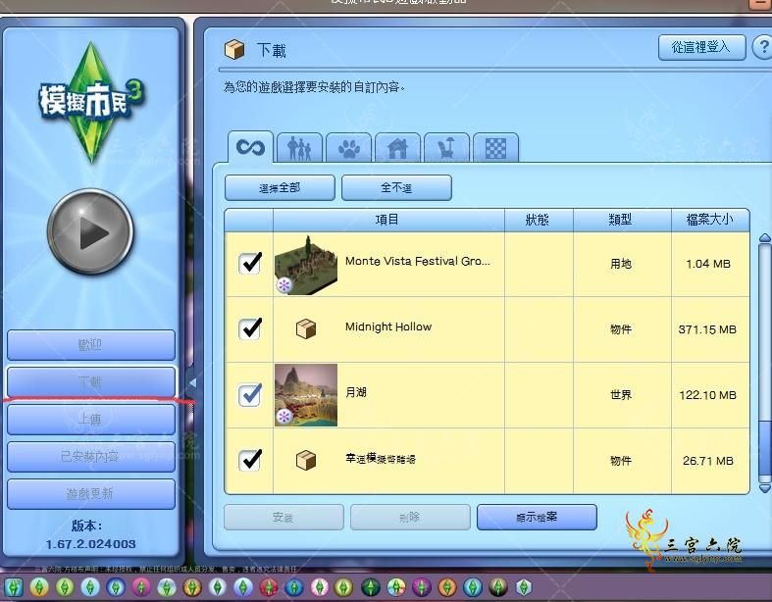Click the Midnight Hollow package box icon
The height and width of the screenshot is (602, 772).
coord(306,328)
